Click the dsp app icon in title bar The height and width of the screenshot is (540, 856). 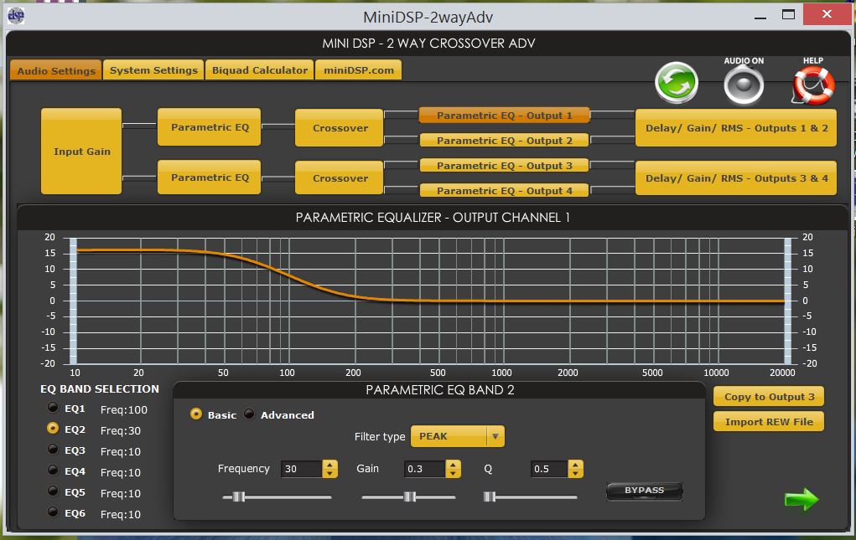click(x=16, y=16)
